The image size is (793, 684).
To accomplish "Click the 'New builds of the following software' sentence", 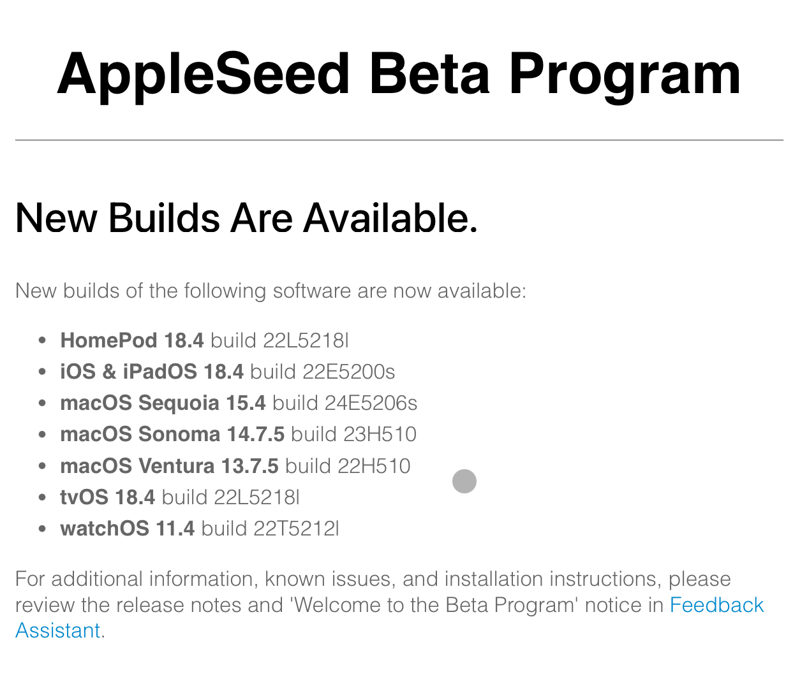I will (x=271, y=291).
